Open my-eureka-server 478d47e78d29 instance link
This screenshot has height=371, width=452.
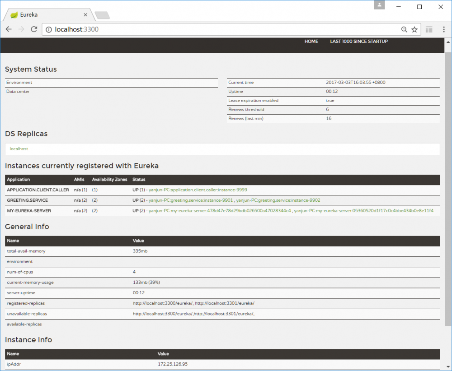tap(220, 211)
